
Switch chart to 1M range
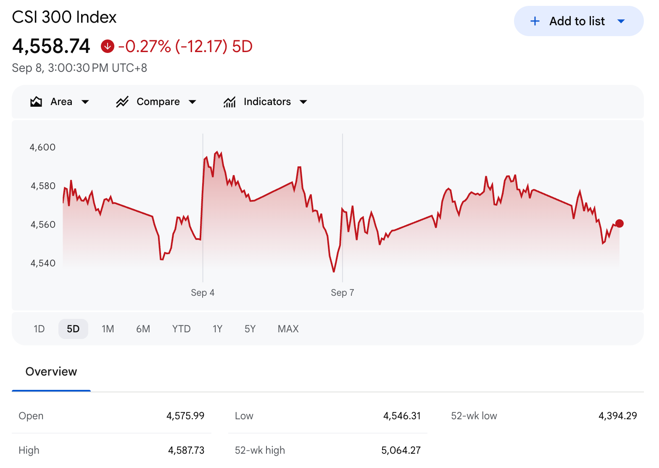108,329
